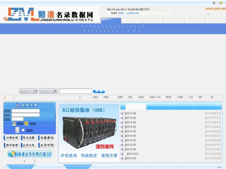This screenshot has height=169, width=226.
Task: Open the 付费说明 button
Action: pos(12,138)
